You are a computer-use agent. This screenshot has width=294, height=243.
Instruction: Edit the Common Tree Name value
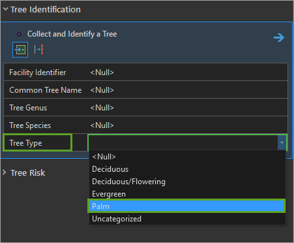[x=187, y=90]
